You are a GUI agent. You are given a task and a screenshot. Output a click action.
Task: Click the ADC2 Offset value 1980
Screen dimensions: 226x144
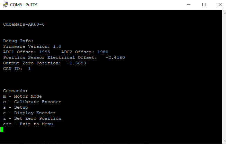click(103, 52)
